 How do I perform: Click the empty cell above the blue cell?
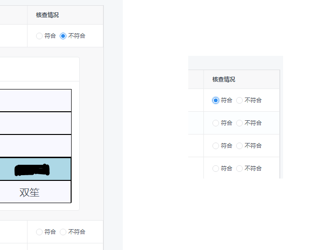point(36,146)
